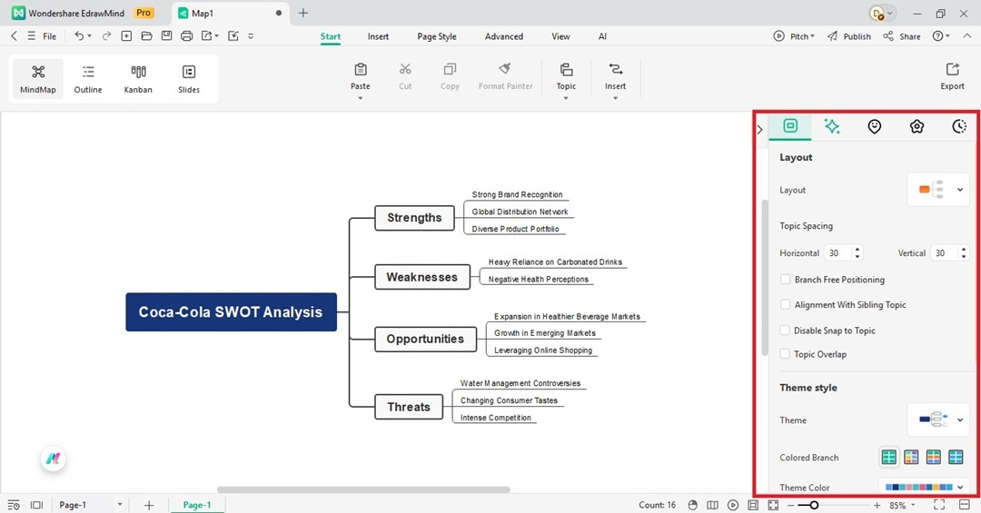The image size is (981, 513).
Task: Undo the last action
Action: coord(79,36)
